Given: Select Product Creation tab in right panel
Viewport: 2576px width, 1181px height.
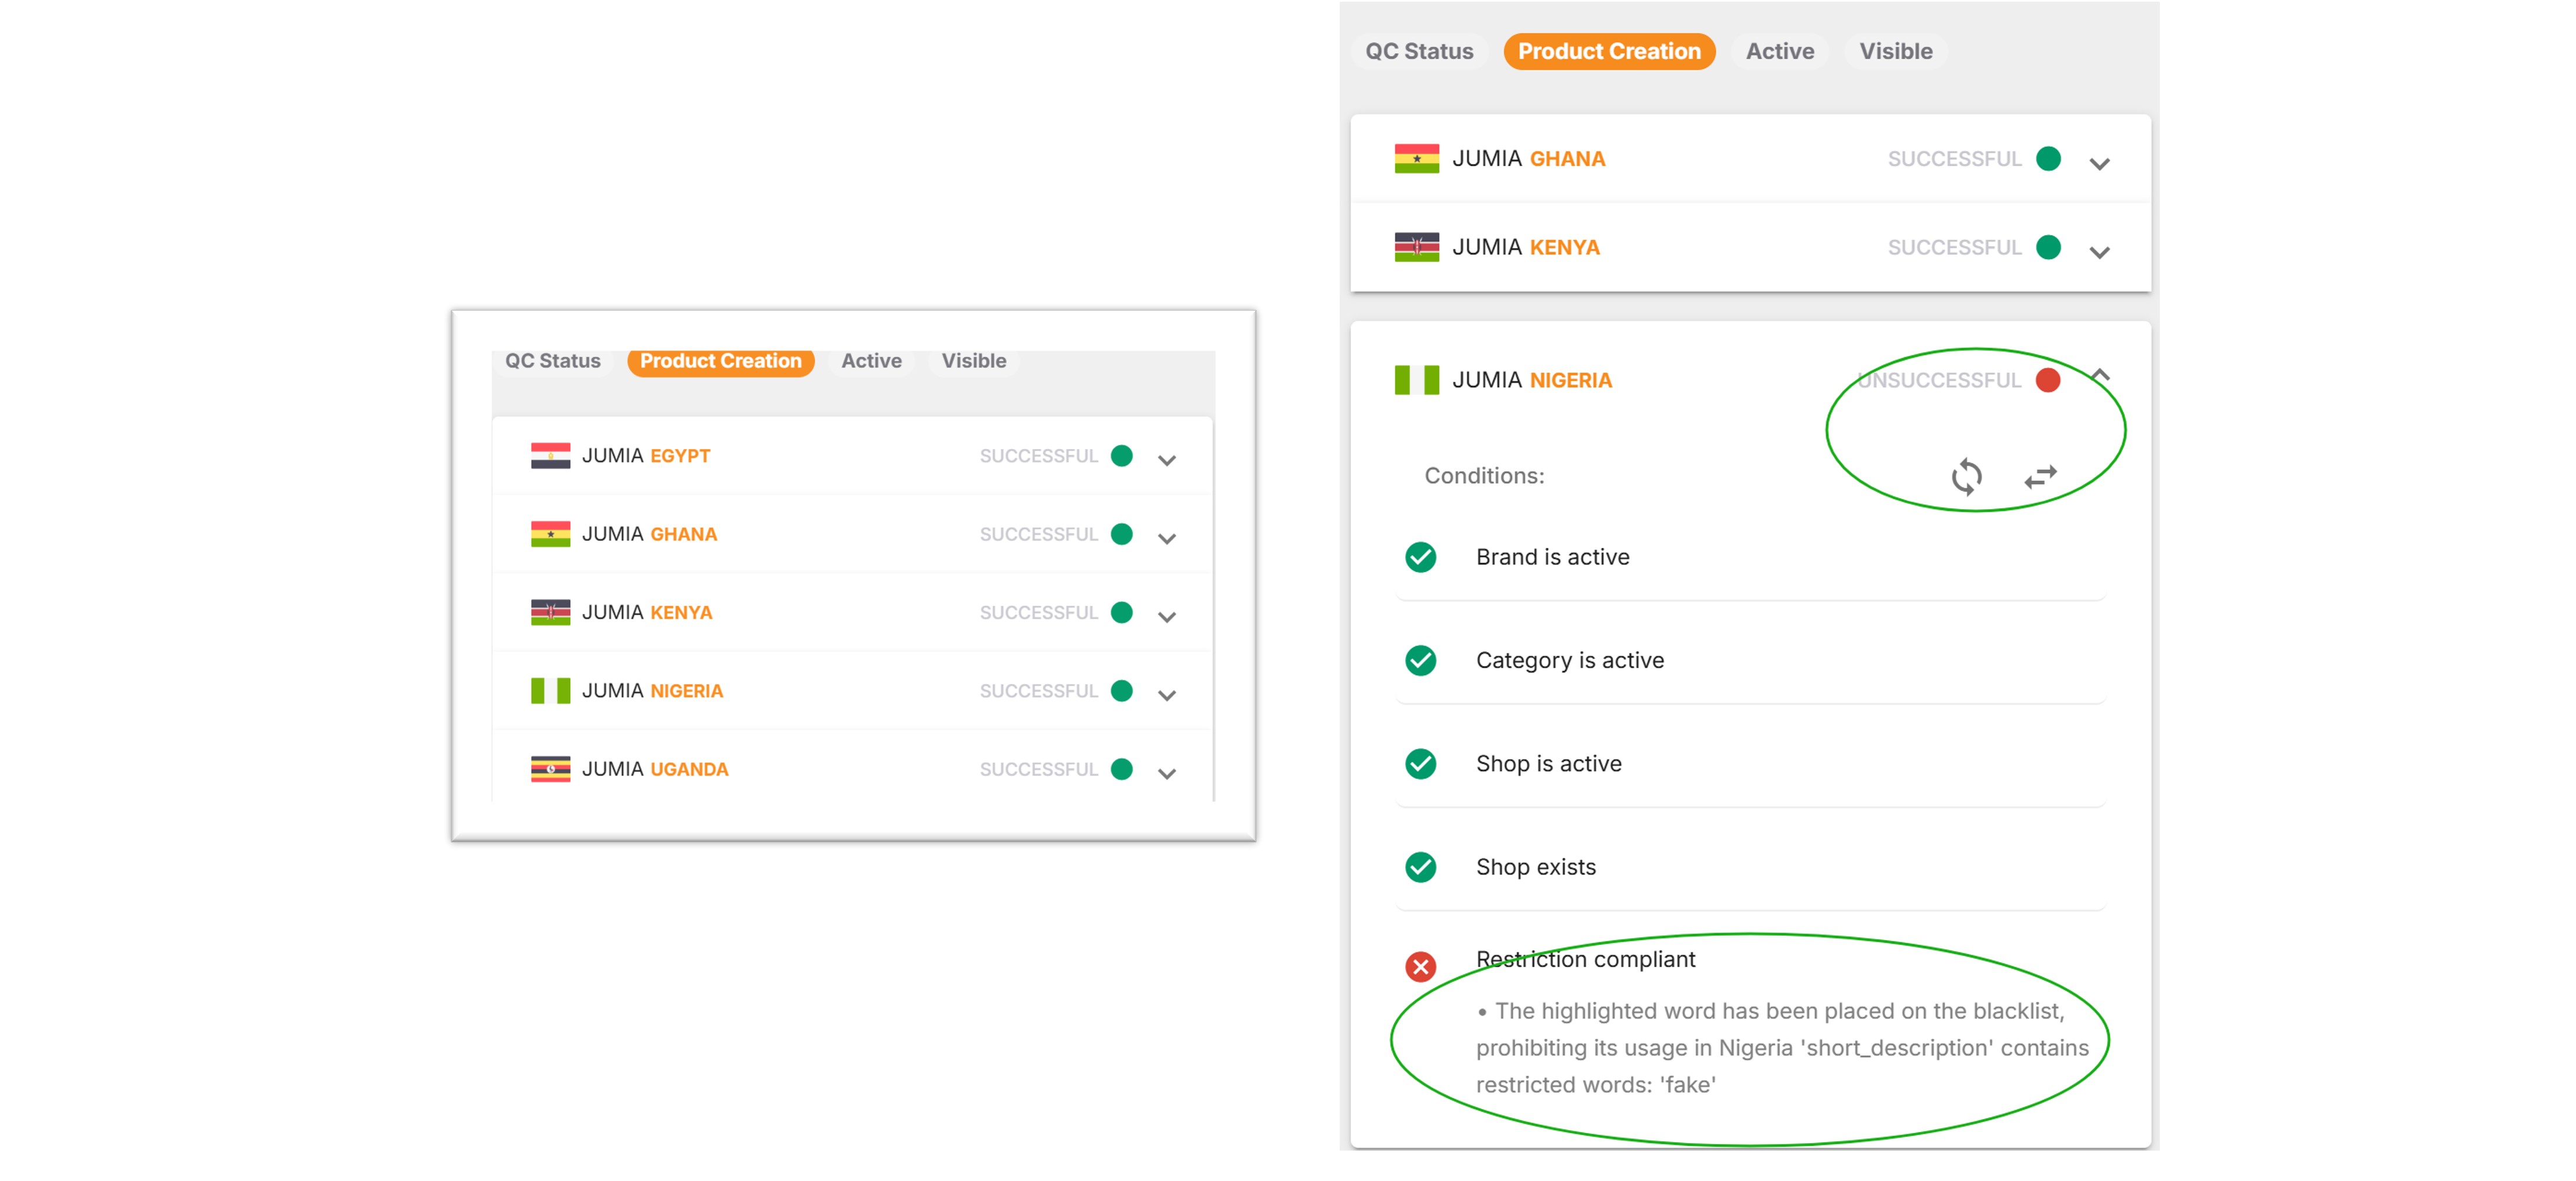Looking at the screenshot, I should pos(1609,51).
